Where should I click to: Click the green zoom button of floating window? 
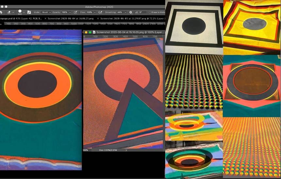(x=90, y=33)
